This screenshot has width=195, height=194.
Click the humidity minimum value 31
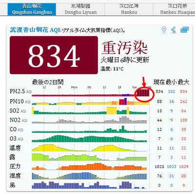(172, 176)
